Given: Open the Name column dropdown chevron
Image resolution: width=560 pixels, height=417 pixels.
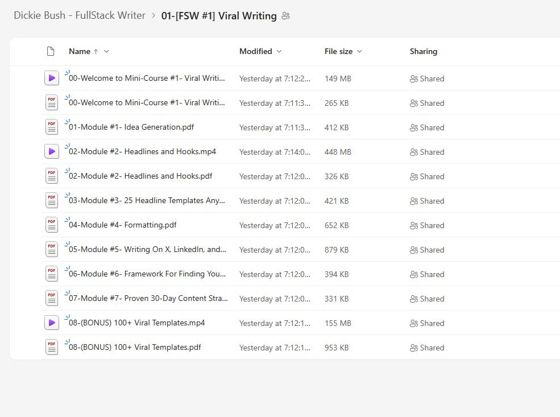Looking at the screenshot, I should [x=106, y=51].
